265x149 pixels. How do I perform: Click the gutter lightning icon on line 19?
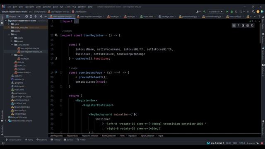click(x=56, y=72)
